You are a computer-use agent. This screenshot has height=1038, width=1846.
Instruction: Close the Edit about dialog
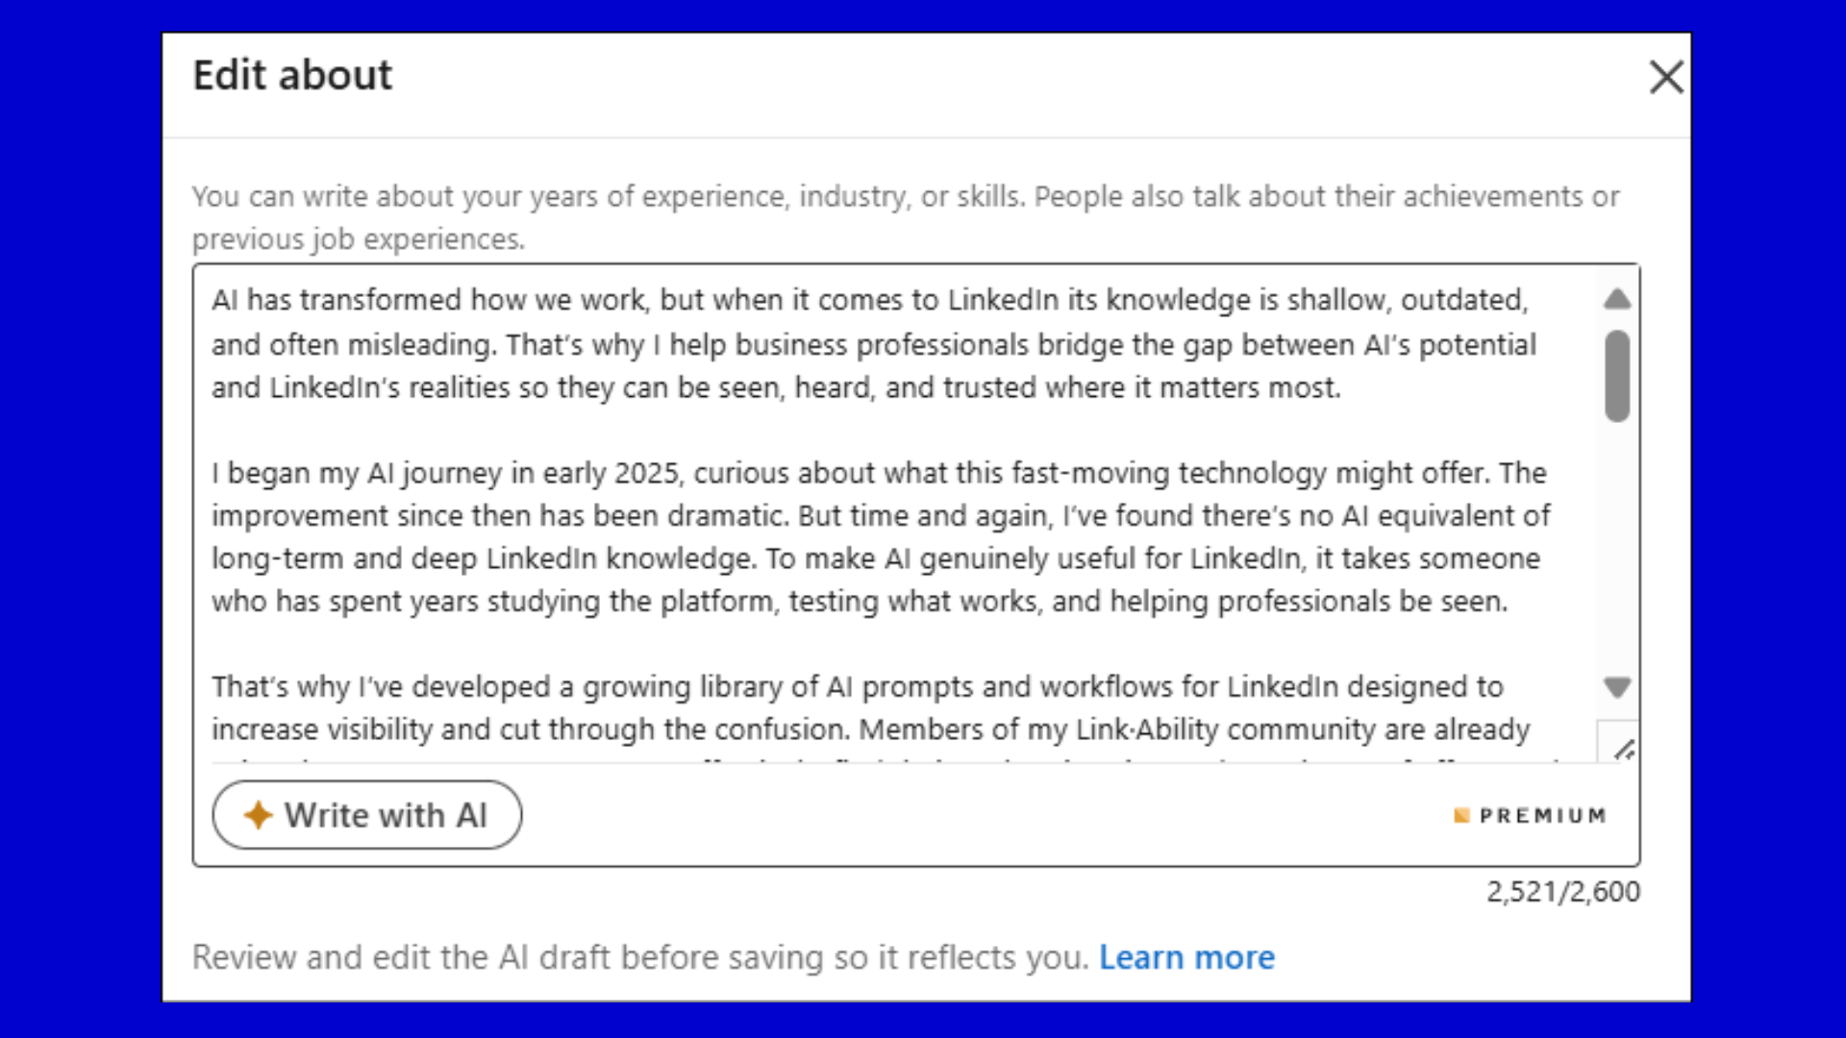(1665, 77)
